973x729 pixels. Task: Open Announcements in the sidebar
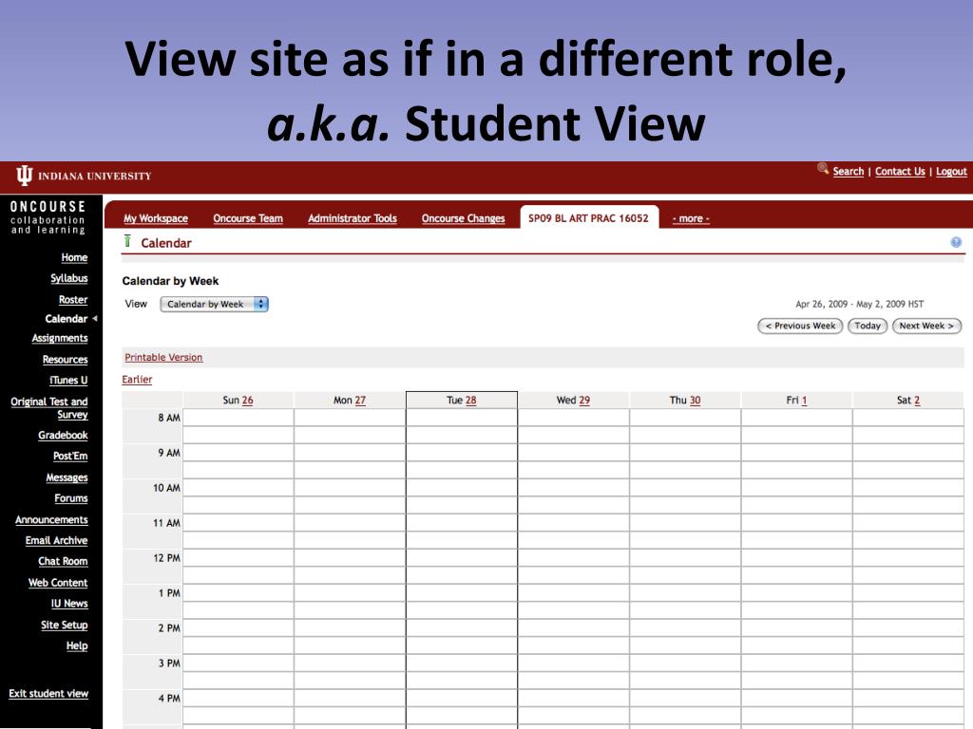pyautogui.click(x=51, y=519)
